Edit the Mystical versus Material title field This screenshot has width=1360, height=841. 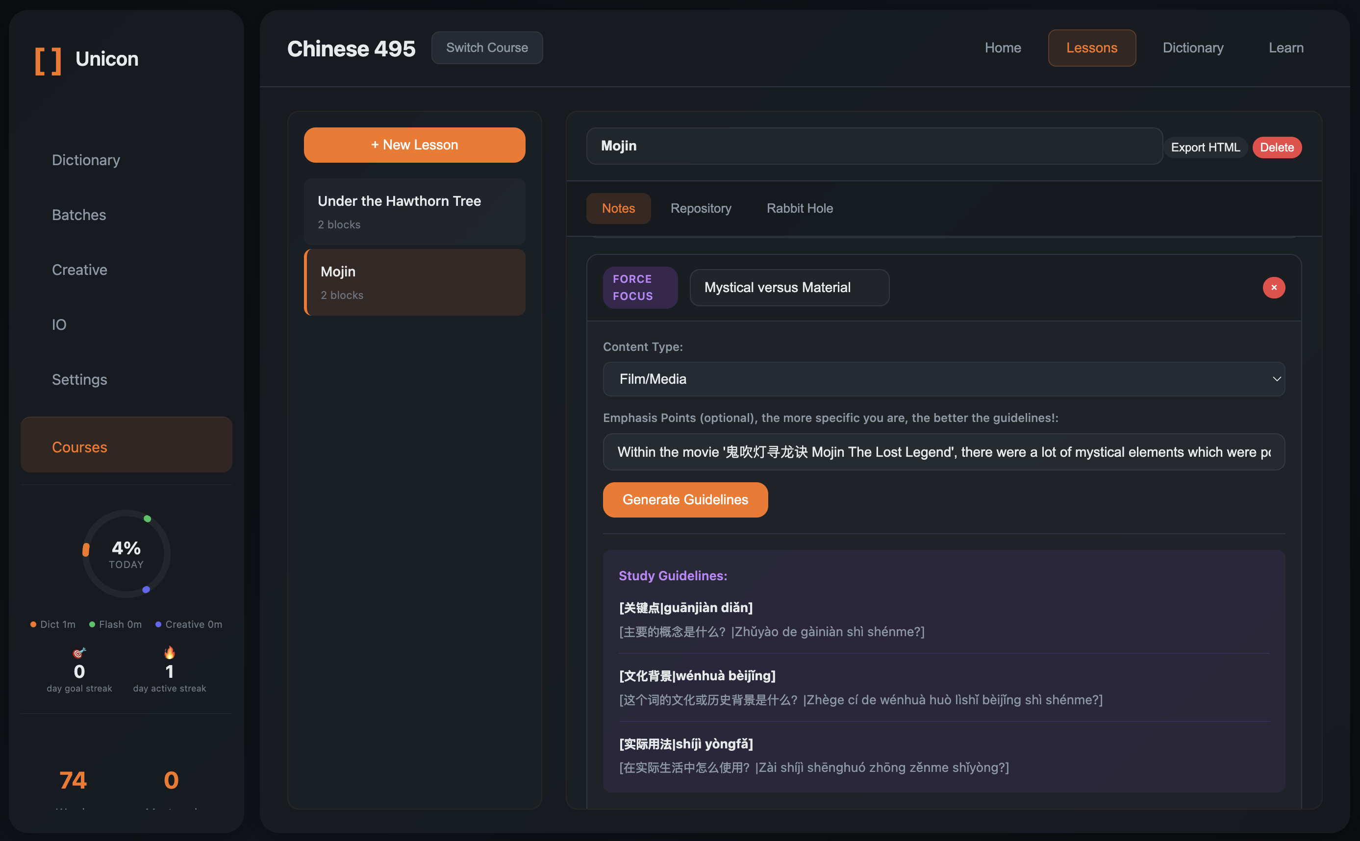(x=789, y=288)
